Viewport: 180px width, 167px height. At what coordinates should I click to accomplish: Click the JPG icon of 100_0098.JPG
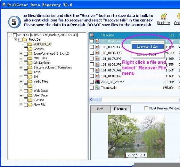tap(97, 41)
